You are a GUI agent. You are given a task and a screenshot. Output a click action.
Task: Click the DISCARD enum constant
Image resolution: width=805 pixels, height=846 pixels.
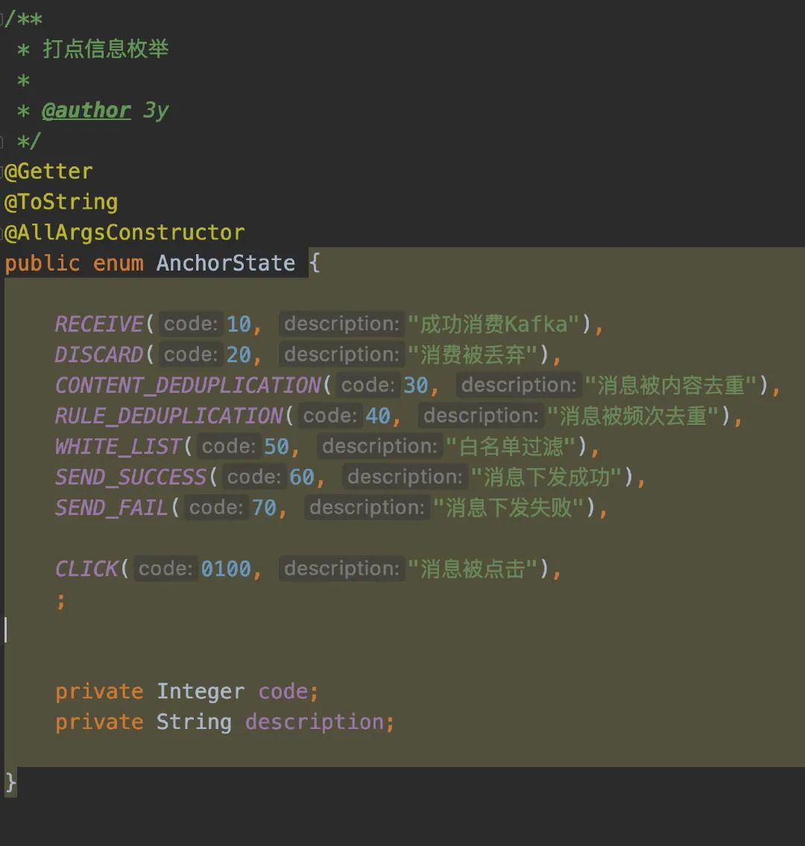[x=98, y=355]
